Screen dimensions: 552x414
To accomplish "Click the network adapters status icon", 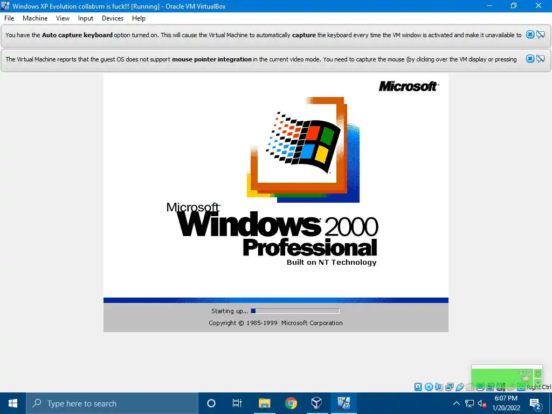I will click(449, 387).
